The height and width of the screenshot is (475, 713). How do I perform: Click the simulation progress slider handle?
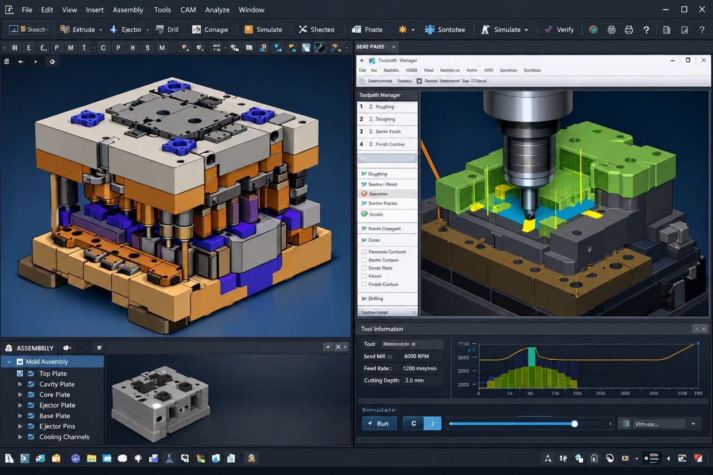pos(574,424)
